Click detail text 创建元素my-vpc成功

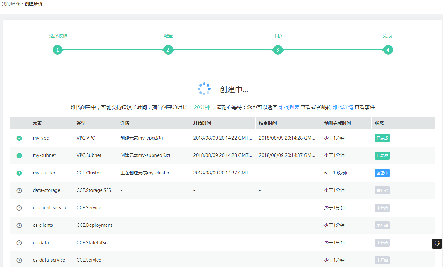click(x=141, y=138)
